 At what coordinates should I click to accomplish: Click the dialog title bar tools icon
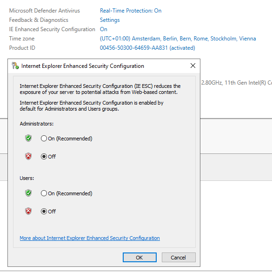click(x=15, y=66)
